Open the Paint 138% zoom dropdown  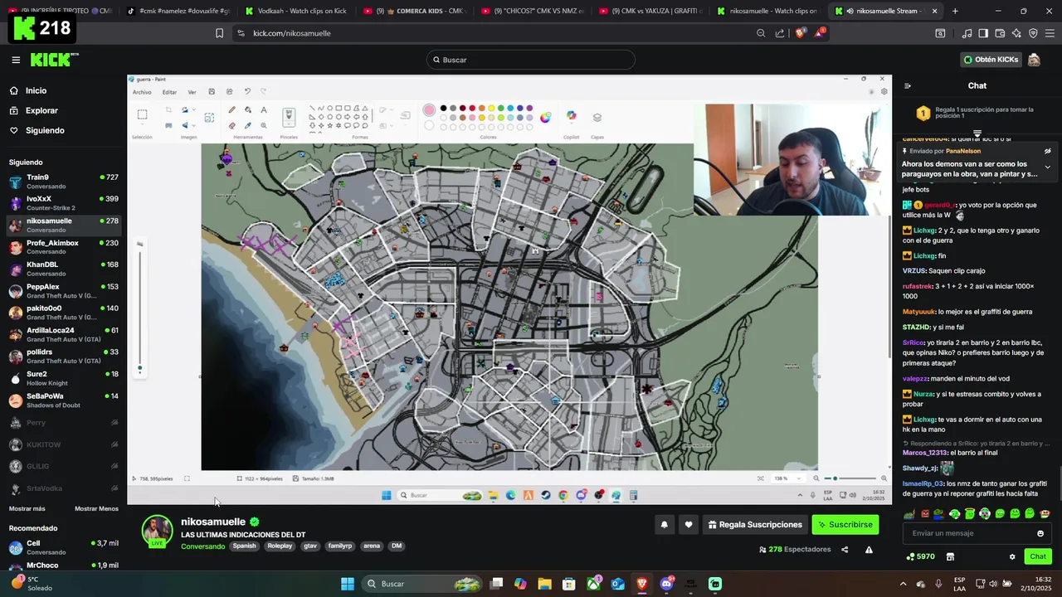(788, 478)
